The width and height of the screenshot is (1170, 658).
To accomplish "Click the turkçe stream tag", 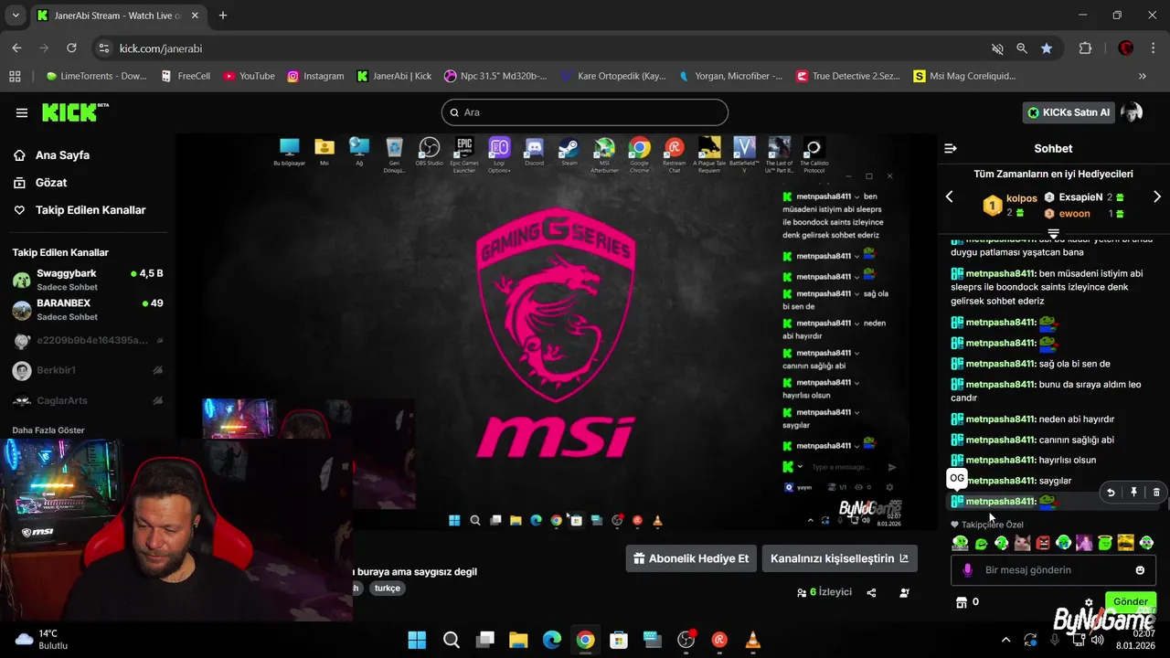I will [x=388, y=589].
